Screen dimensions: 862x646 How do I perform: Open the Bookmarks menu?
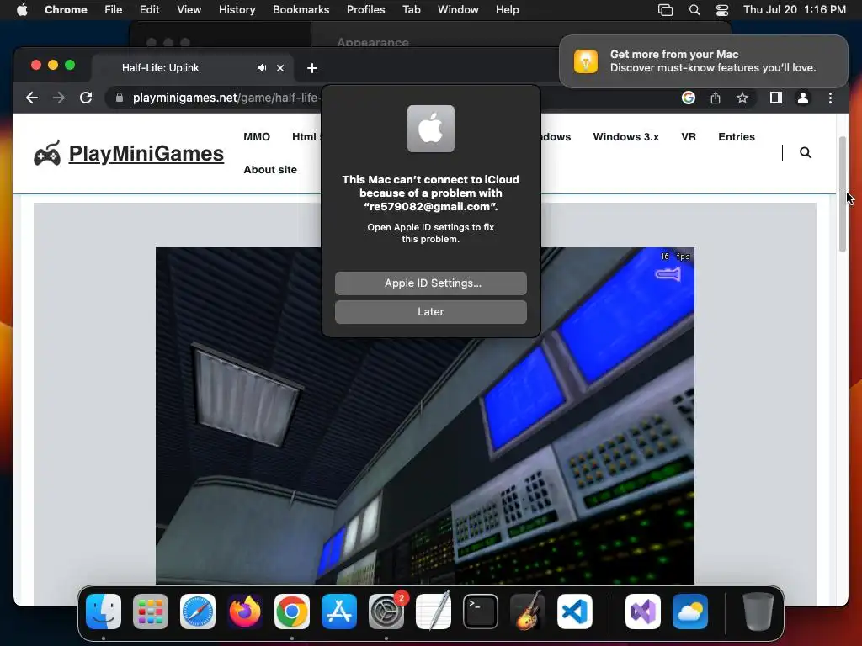pos(301,10)
